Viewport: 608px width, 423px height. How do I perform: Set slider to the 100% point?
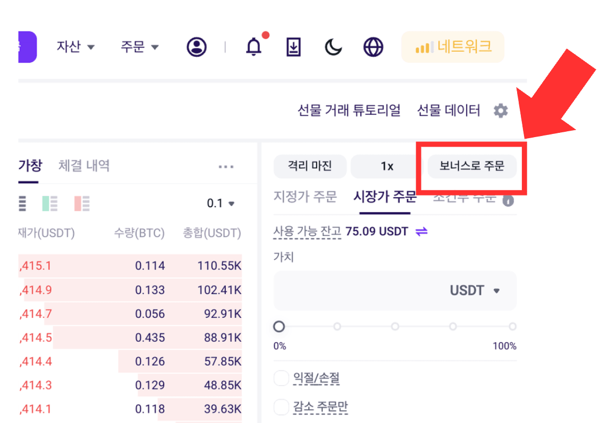[512, 326]
